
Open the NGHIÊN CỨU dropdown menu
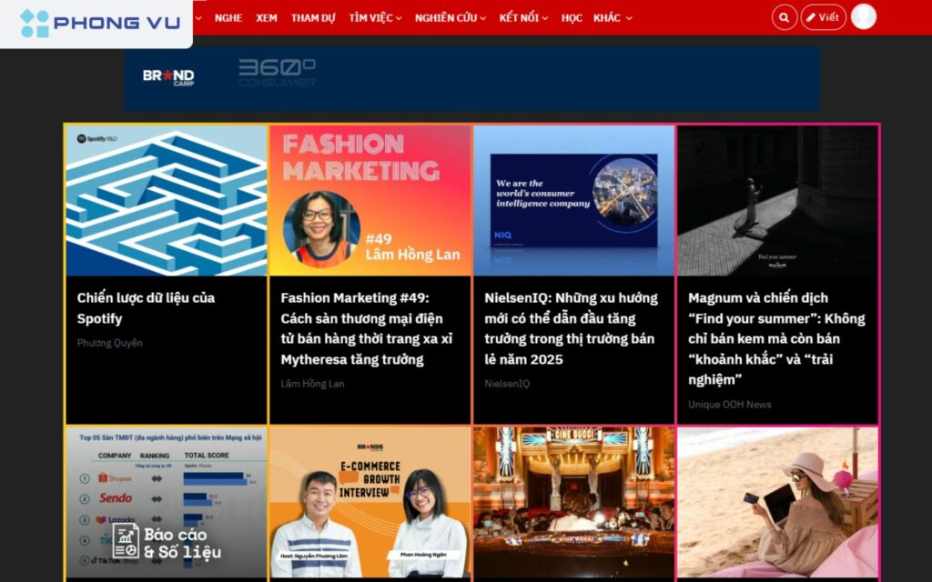tap(446, 17)
